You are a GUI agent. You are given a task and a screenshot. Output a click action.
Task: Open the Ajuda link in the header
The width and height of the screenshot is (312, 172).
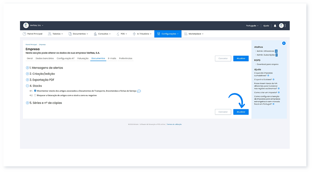pyautogui.click(x=266, y=26)
